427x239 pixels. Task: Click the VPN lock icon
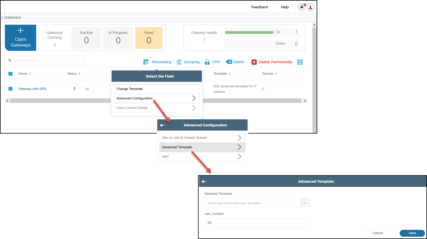(x=207, y=62)
